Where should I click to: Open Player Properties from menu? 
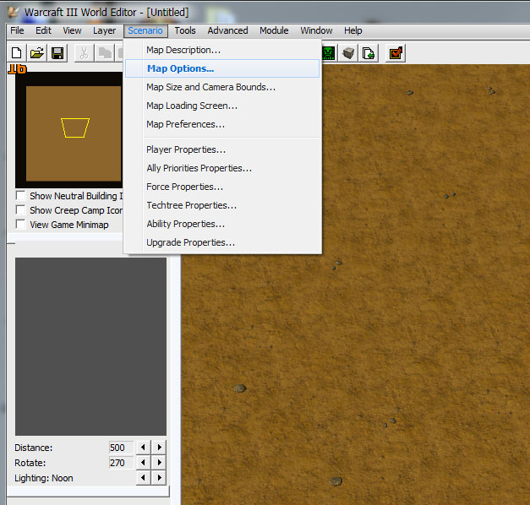click(222, 149)
